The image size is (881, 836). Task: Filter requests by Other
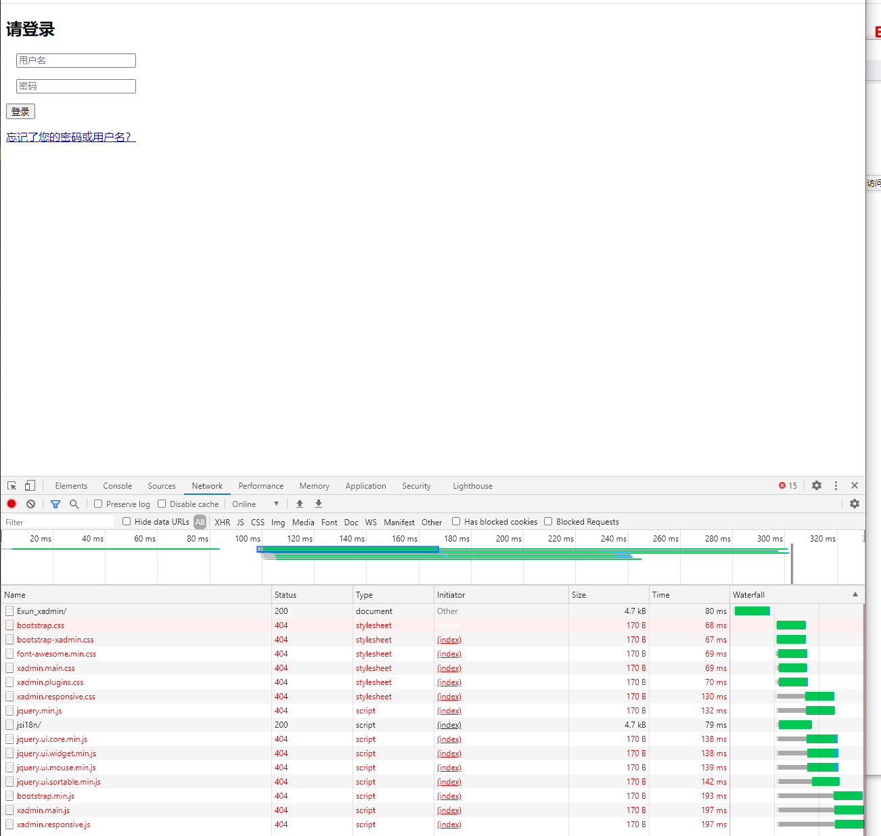[x=432, y=522]
